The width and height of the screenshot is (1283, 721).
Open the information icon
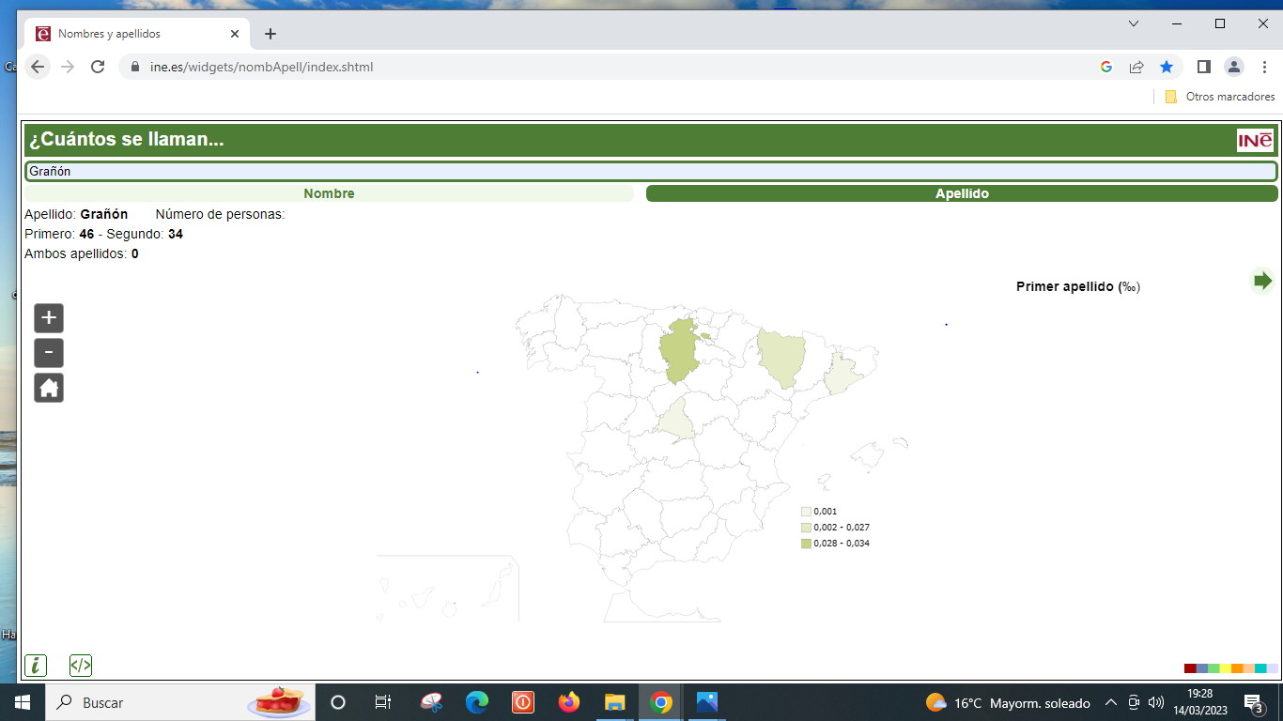tap(35, 666)
